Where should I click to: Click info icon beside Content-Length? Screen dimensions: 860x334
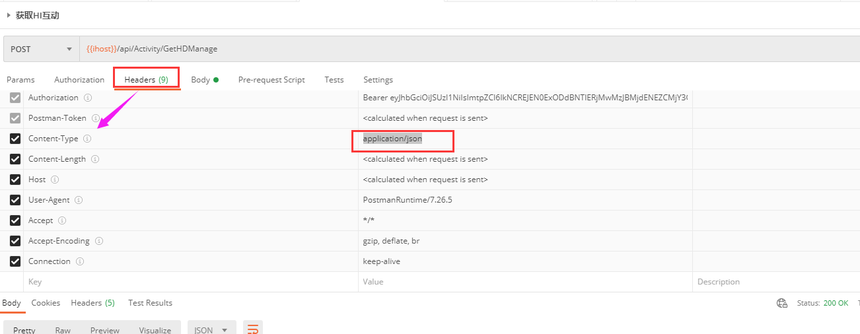point(95,159)
